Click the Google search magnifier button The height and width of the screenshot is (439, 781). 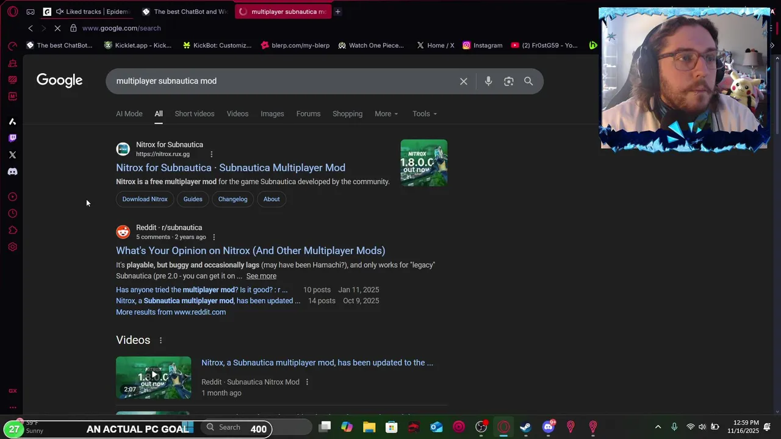click(x=528, y=81)
